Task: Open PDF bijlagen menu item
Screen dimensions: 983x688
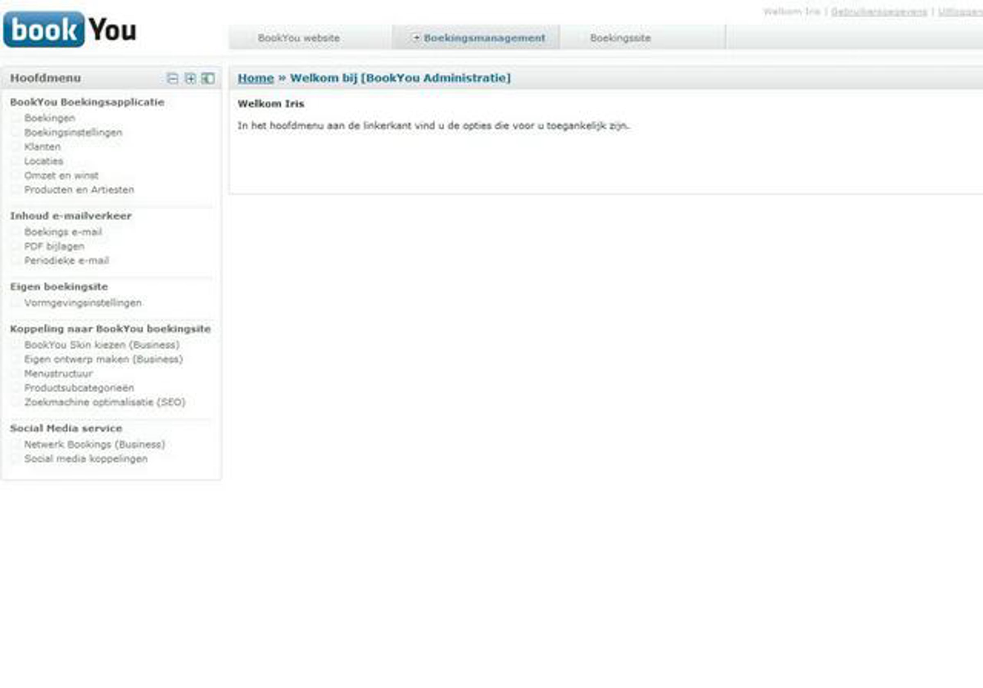Action: click(54, 246)
